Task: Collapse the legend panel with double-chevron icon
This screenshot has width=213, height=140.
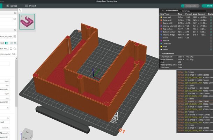Action: click(x=162, y=10)
